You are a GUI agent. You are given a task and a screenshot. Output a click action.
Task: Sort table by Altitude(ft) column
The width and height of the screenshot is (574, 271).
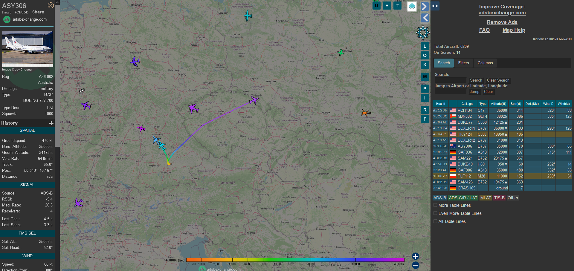click(x=498, y=104)
